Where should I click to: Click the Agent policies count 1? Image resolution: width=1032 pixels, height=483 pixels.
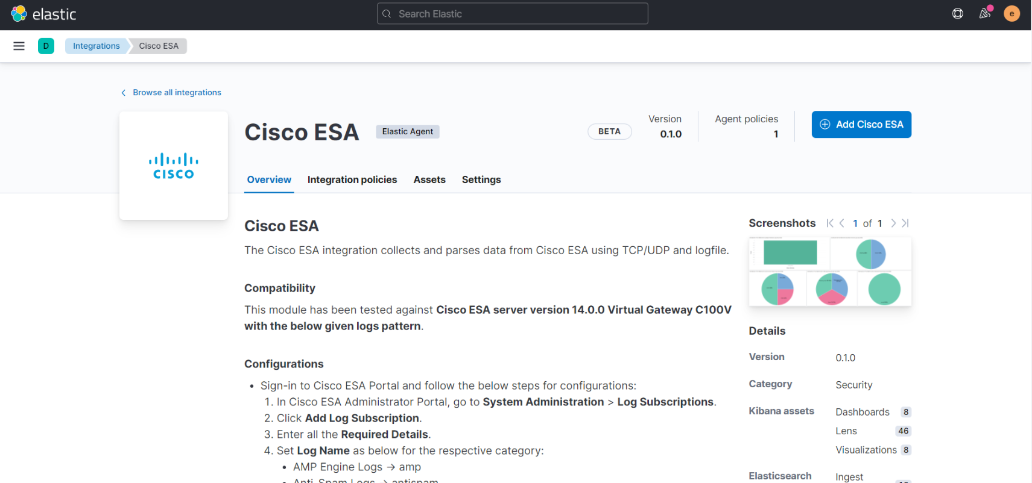776,134
